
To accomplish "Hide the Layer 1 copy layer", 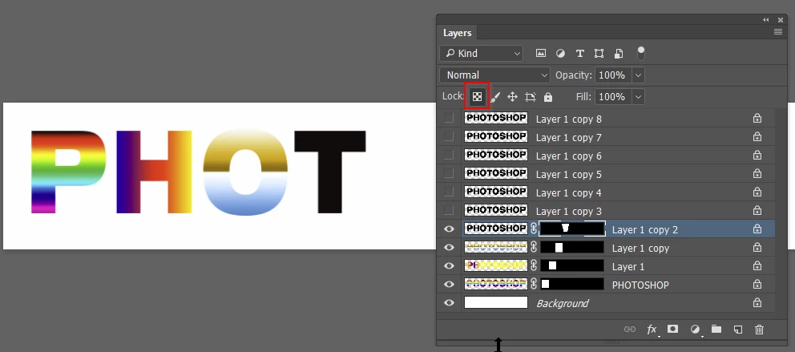I will (449, 248).
